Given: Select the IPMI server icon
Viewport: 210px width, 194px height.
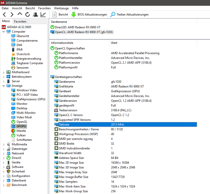Looking at the screenshot, I should 13,50.
